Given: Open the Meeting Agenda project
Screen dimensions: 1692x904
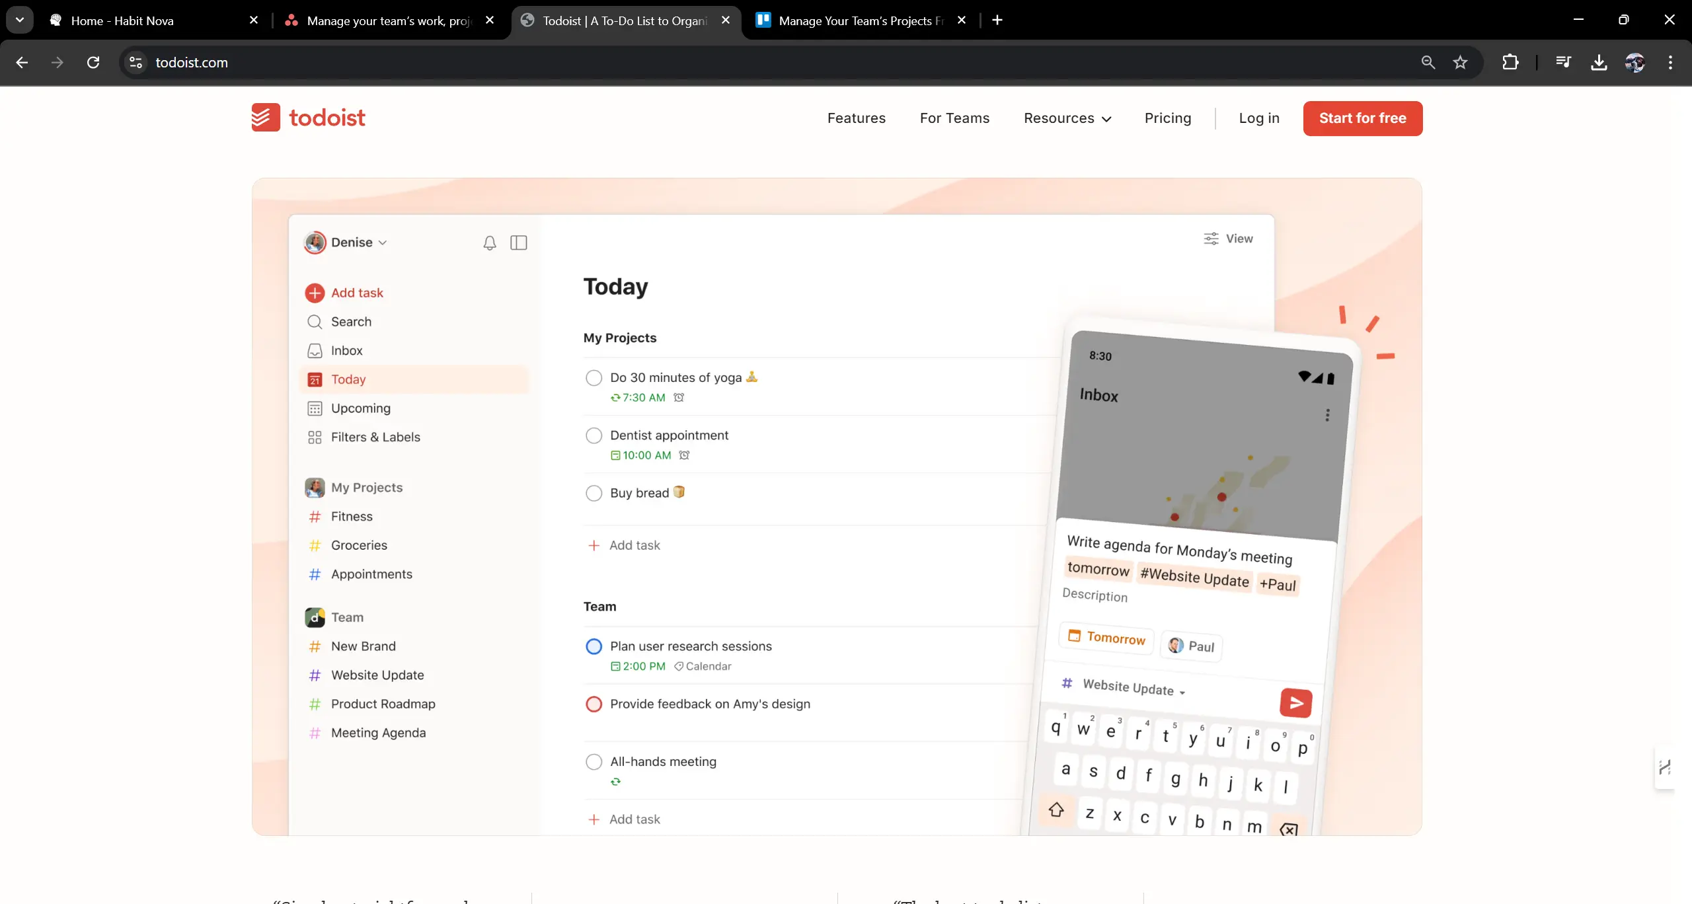Looking at the screenshot, I should coord(378,734).
